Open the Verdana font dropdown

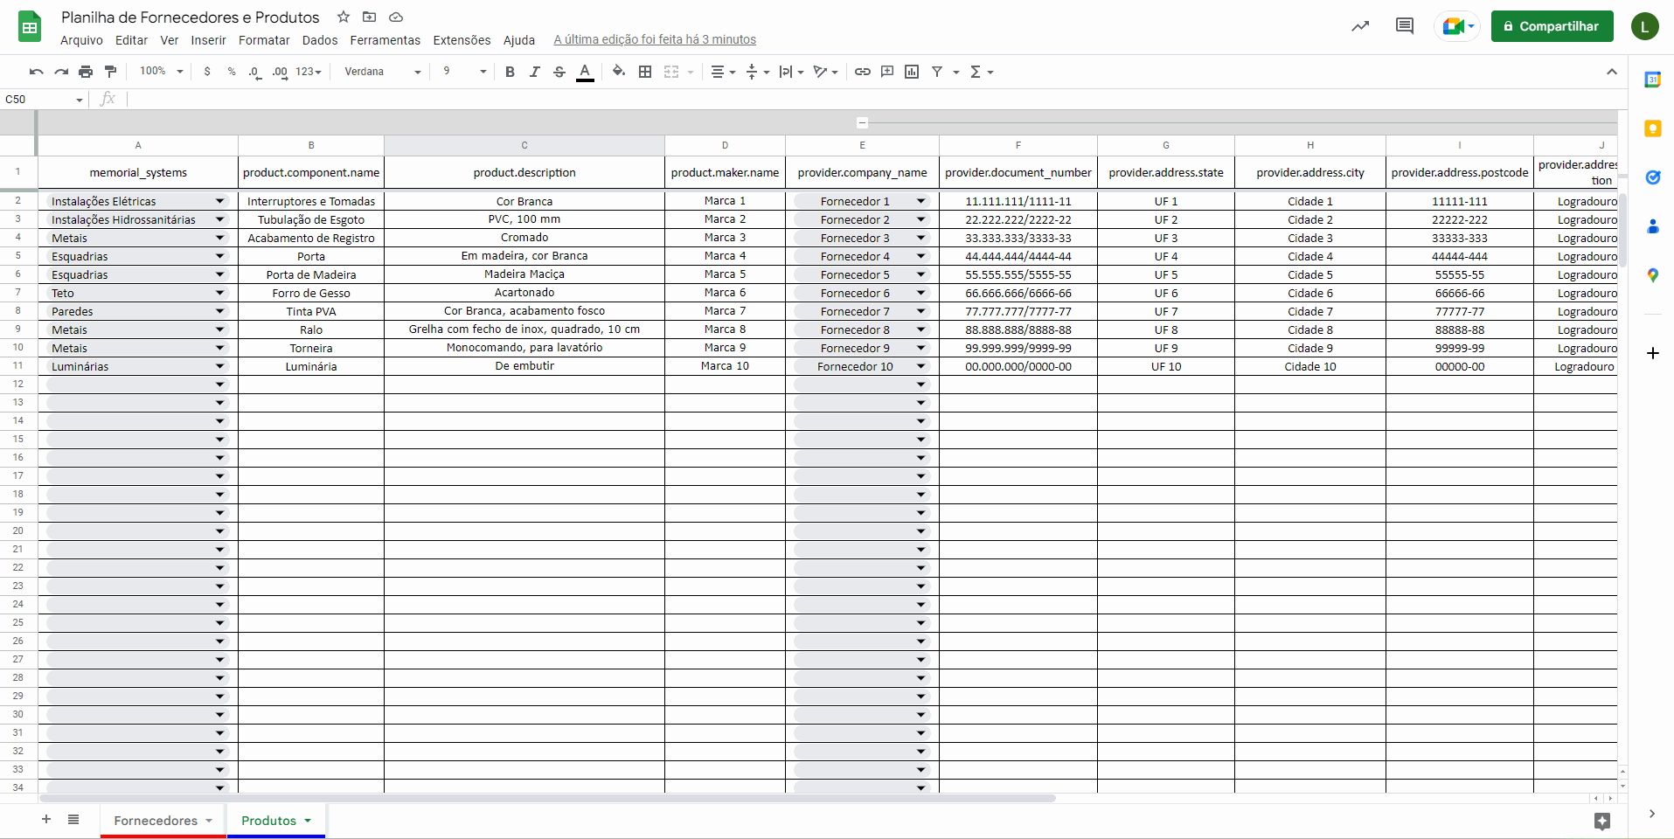pos(382,72)
